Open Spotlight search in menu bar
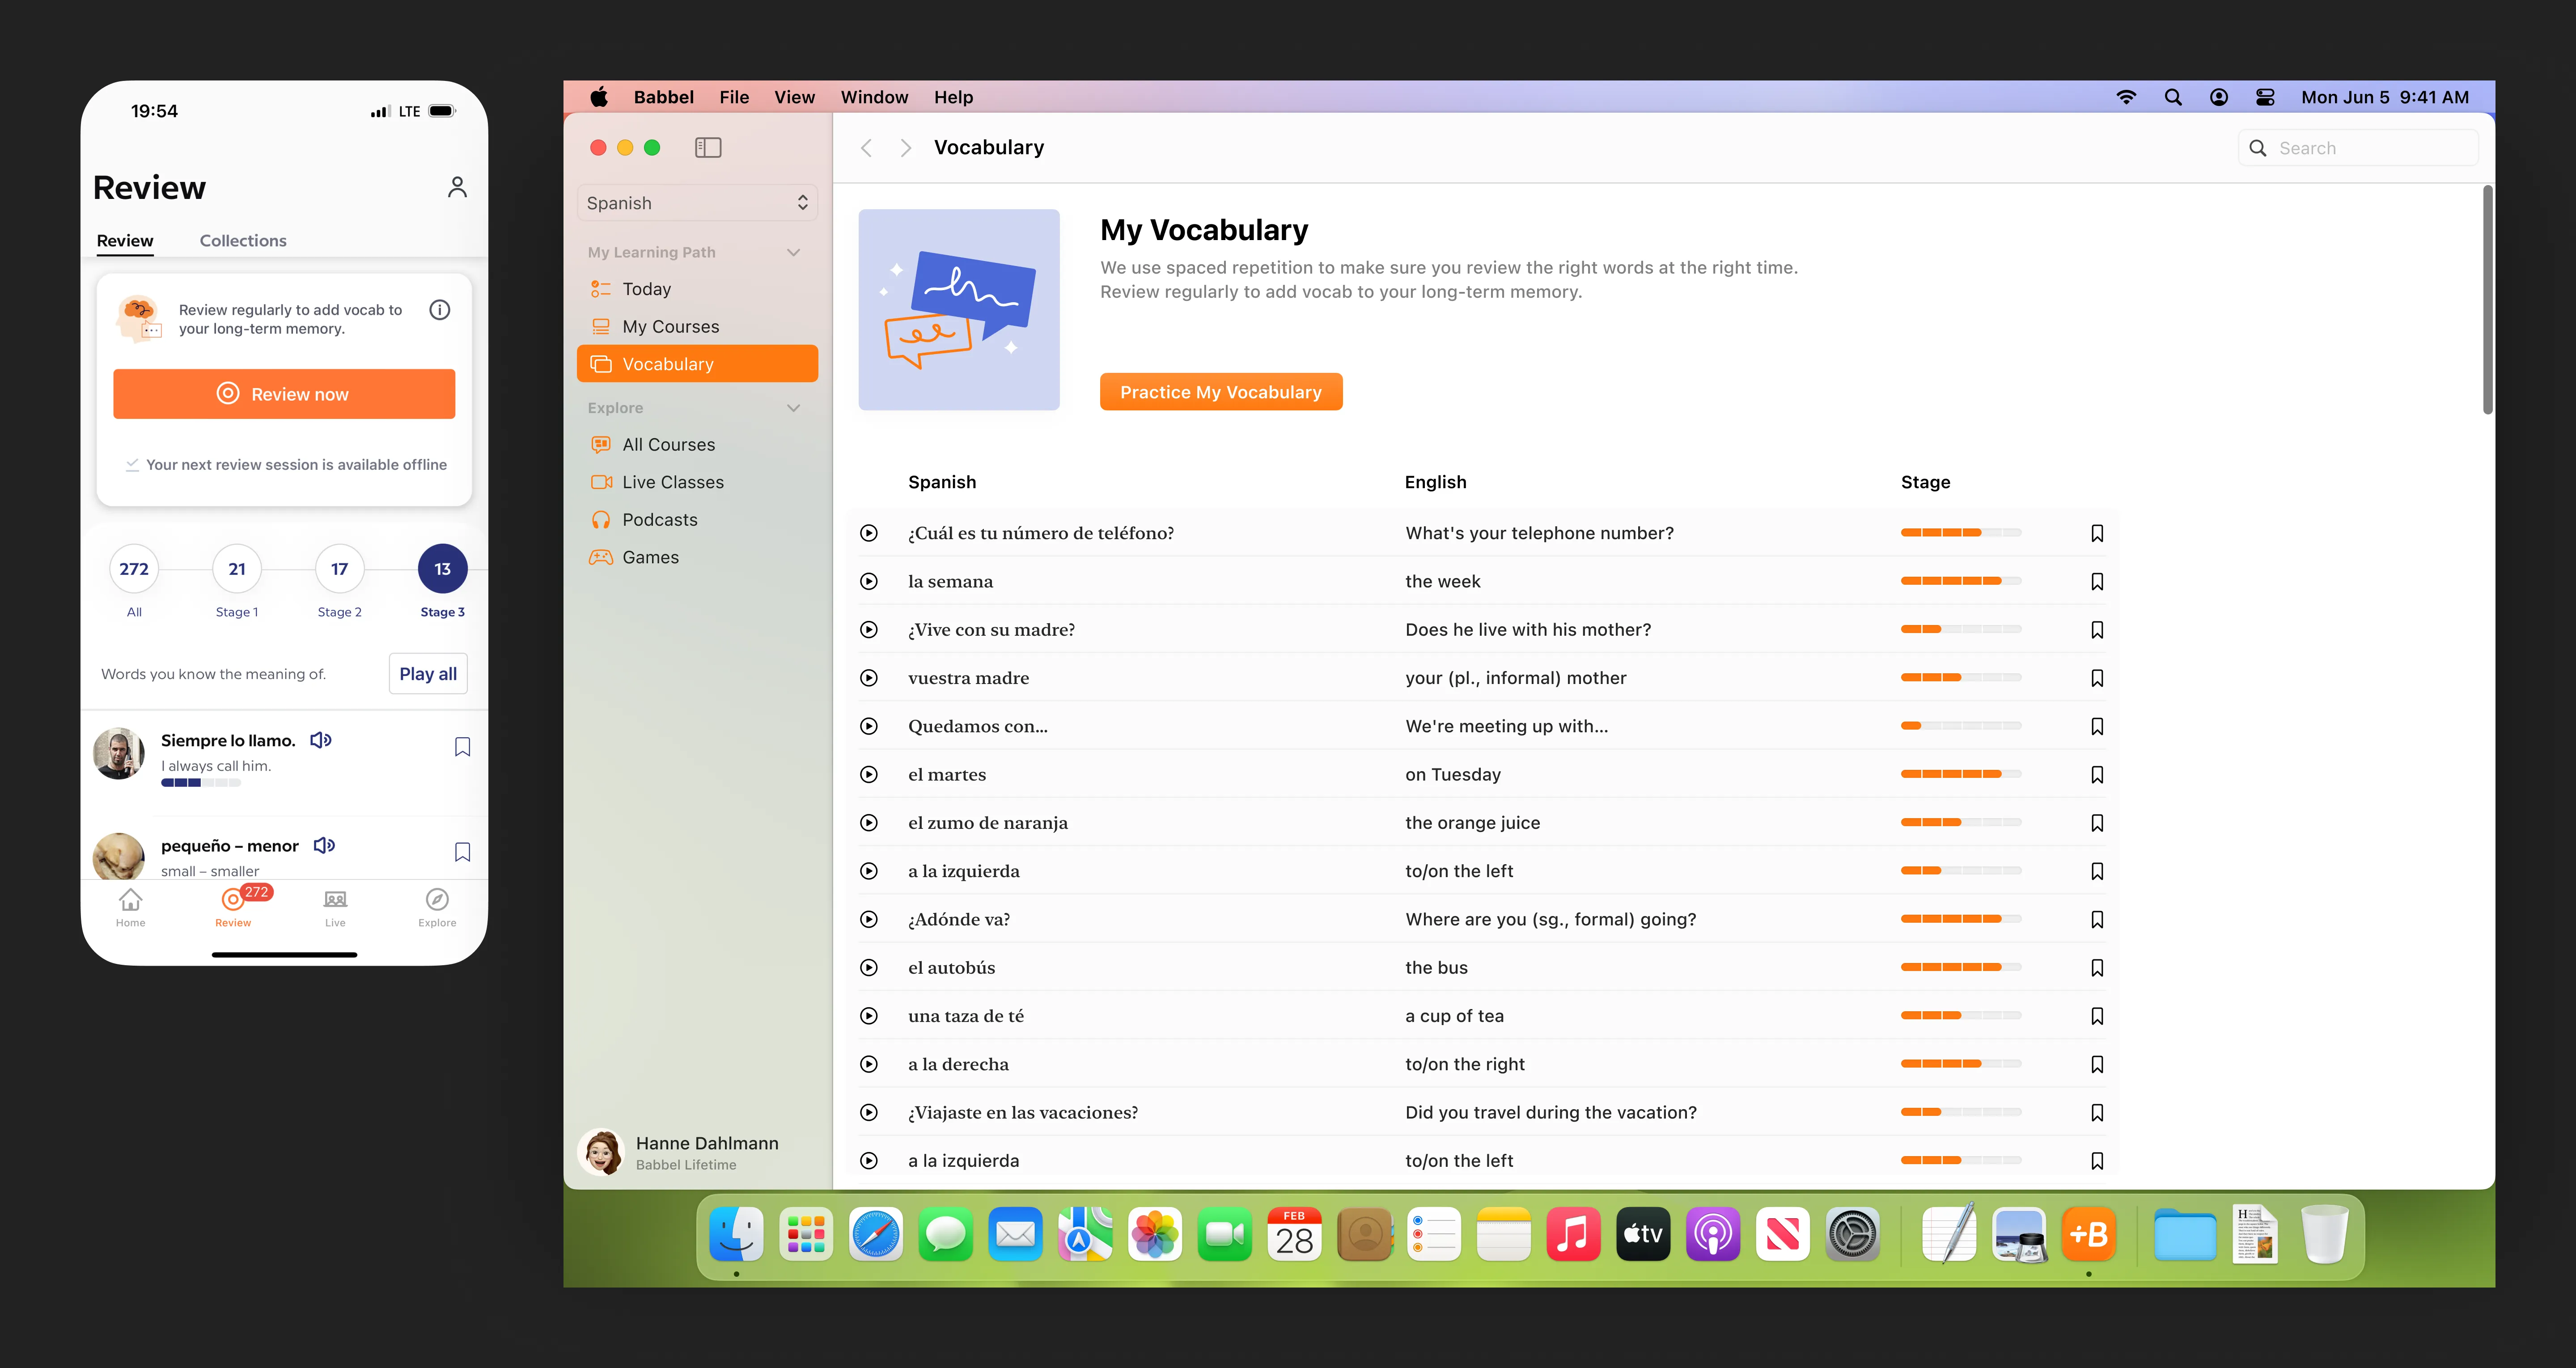The width and height of the screenshot is (2576, 1368). (2173, 97)
